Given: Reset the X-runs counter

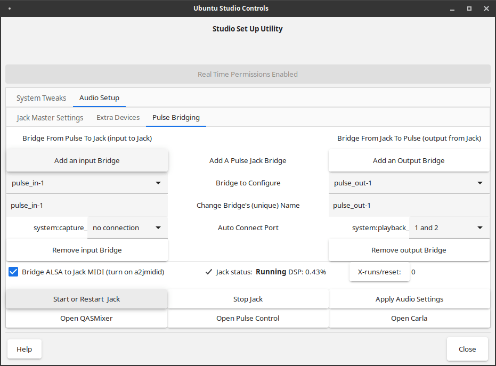Looking at the screenshot, I should (379, 272).
